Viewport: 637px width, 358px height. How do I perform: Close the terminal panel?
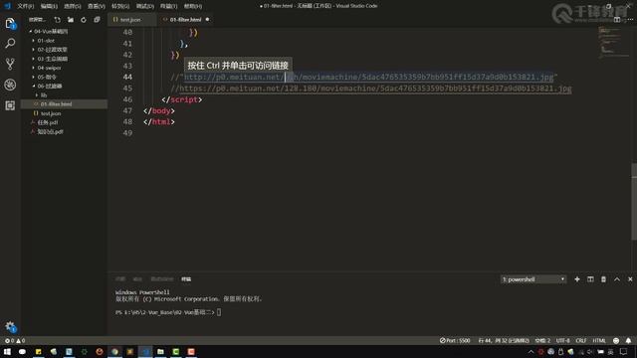tap(630, 279)
